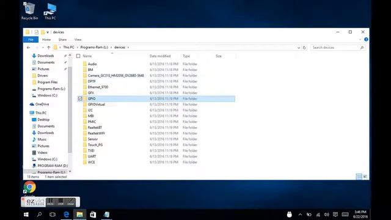Open Action Center notifications icon

point(335,215)
